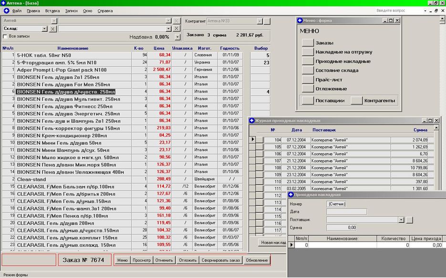
Task: Expand Поставщик dropdown in Приходная накладная
Action: pyautogui.click(x=401, y=220)
